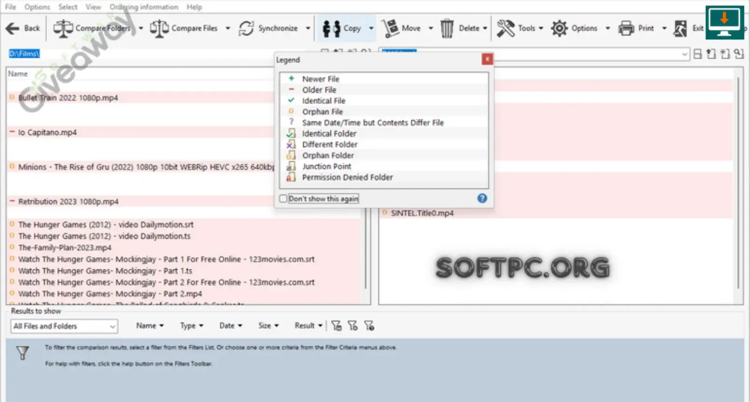Click blue help question mark in Legend
The width and height of the screenshot is (750, 402).
pos(482,198)
